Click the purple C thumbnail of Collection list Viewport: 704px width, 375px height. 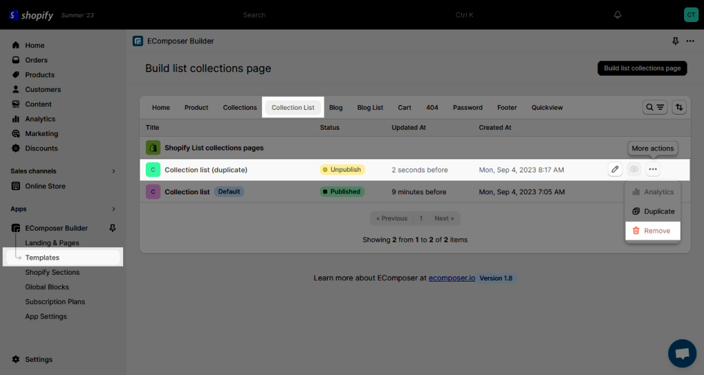pyautogui.click(x=153, y=192)
